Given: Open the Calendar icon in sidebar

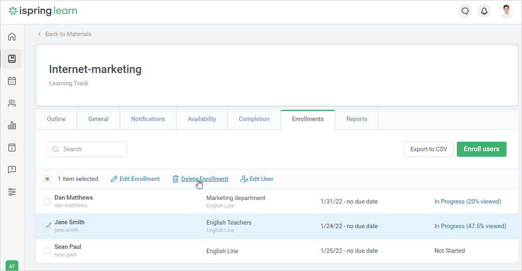Looking at the screenshot, I should coord(12,81).
